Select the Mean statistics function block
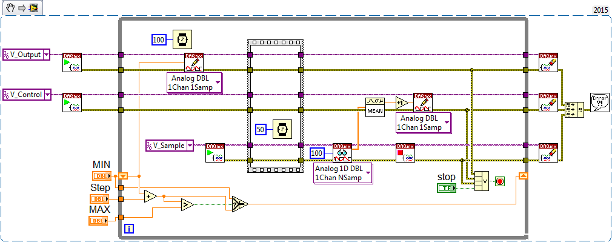Image resolution: width=612 pixels, height=242 pixels. (x=374, y=107)
